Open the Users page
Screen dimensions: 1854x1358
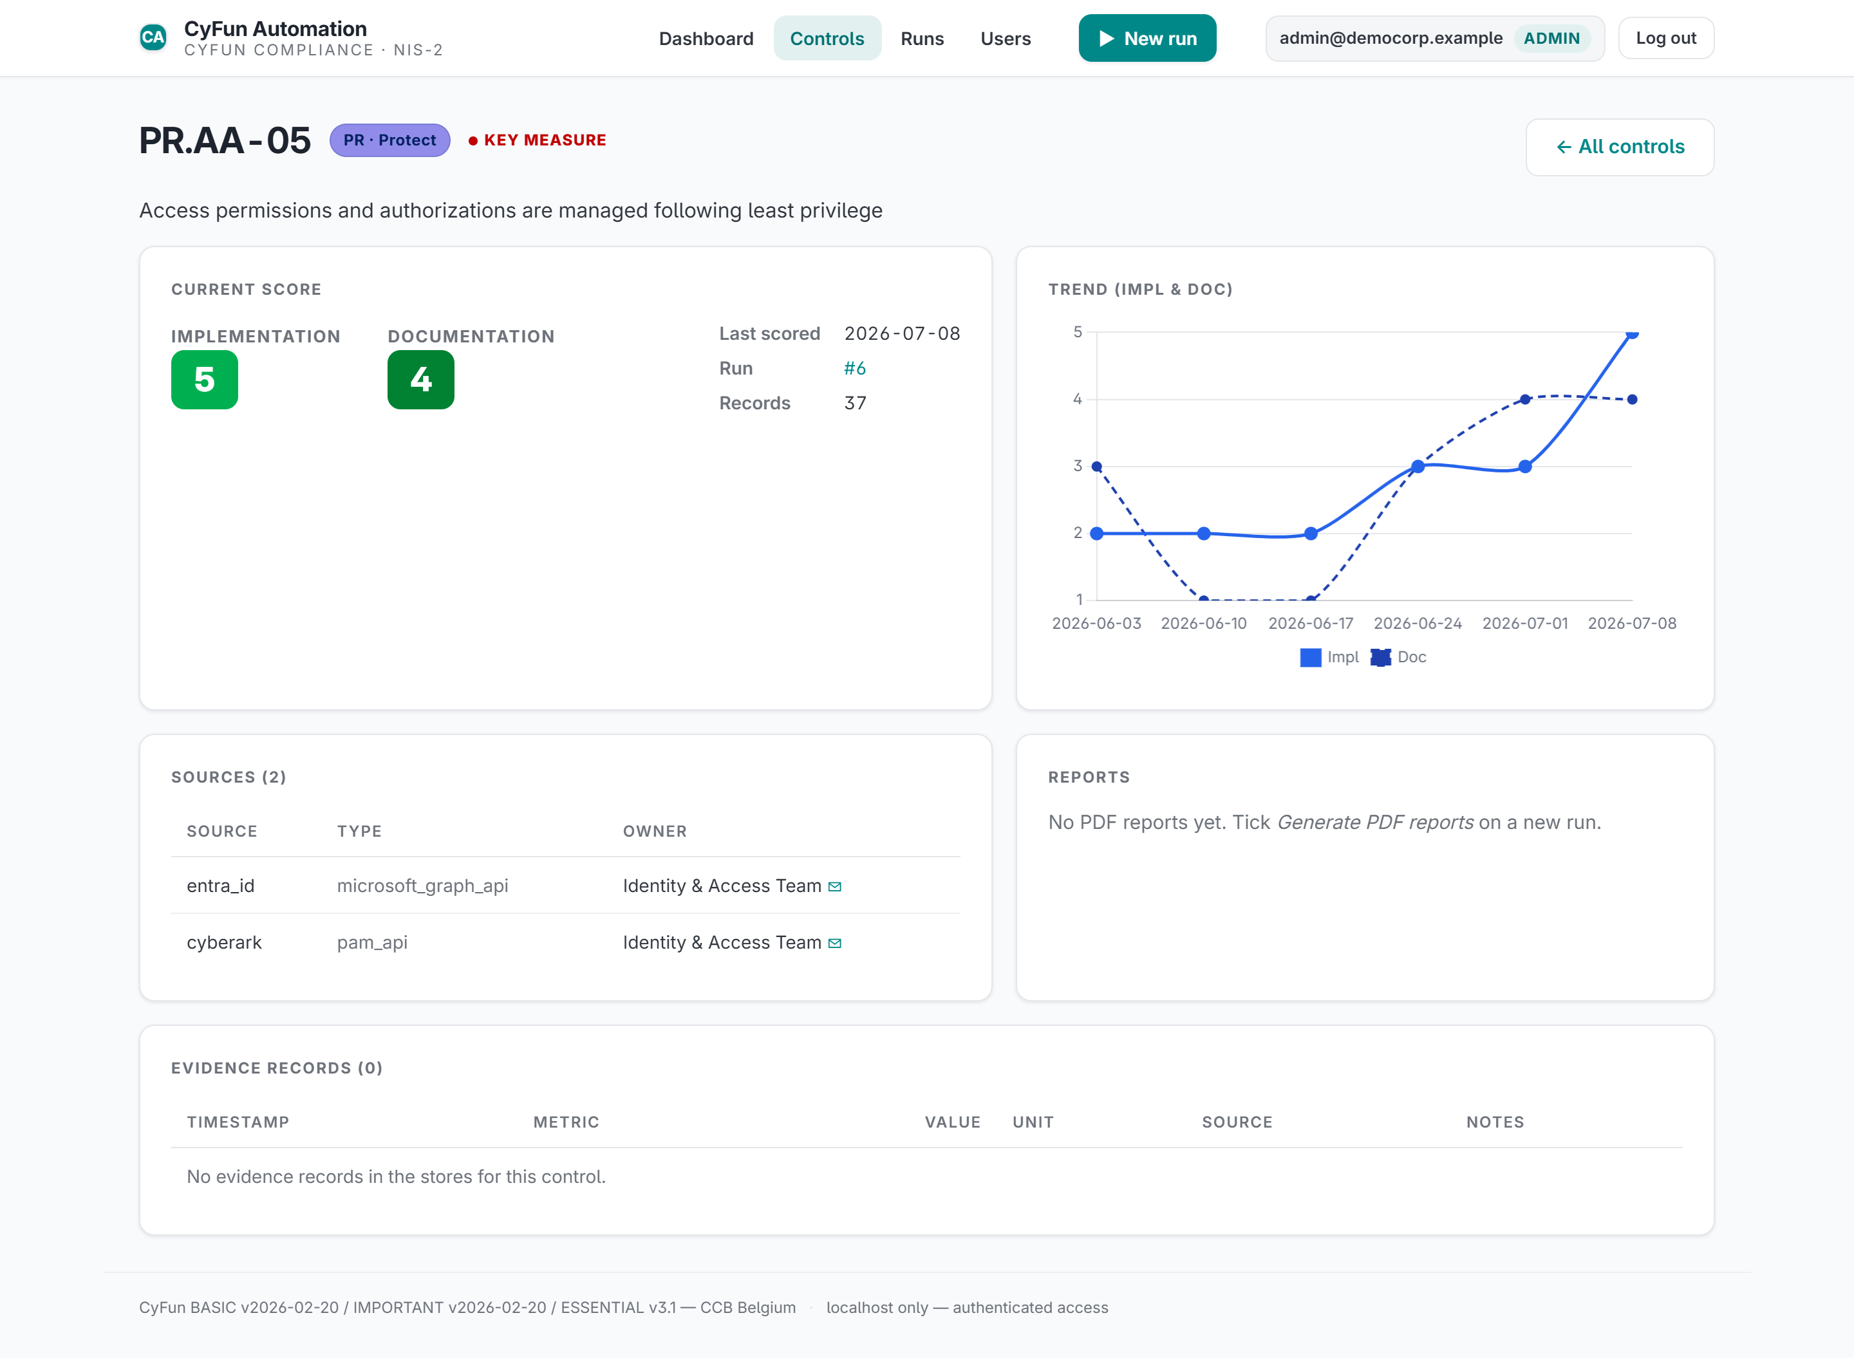click(x=1006, y=39)
